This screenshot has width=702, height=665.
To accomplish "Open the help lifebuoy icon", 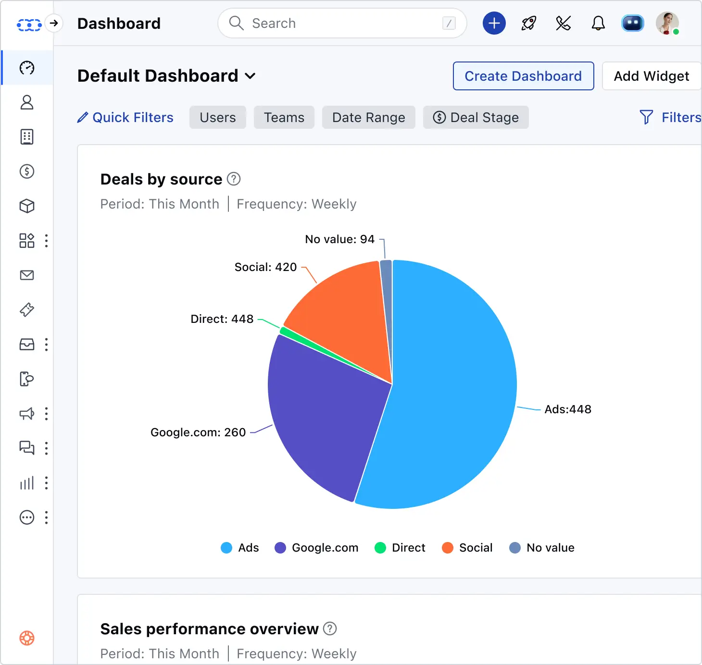I will click(x=27, y=638).
